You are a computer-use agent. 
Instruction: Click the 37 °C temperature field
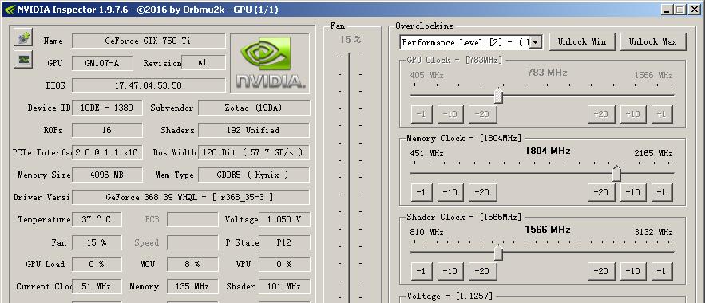pos(97,219)
